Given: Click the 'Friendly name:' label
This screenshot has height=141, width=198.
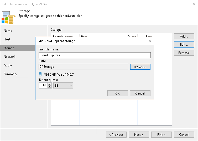Looking at the screenshot, I should [49, 49].
